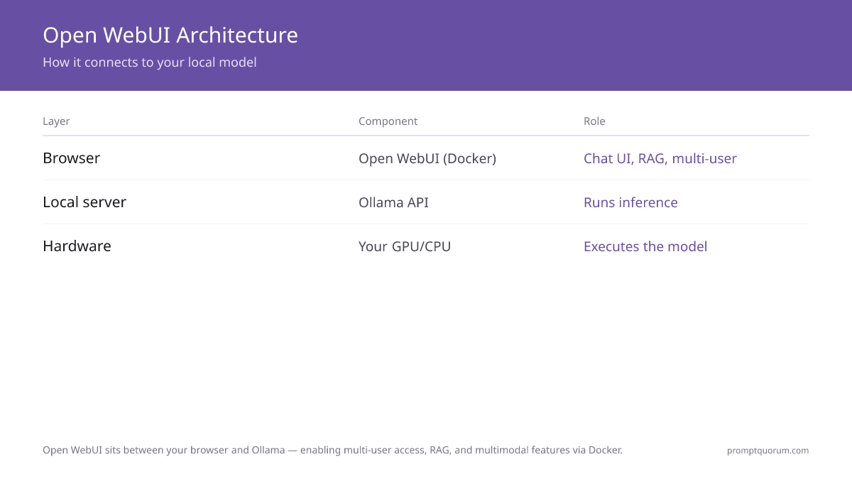Image resolution: width=852 pixels, height=479 pixels.
Task: Select the 'Role' column header
Action: (594, 121)
